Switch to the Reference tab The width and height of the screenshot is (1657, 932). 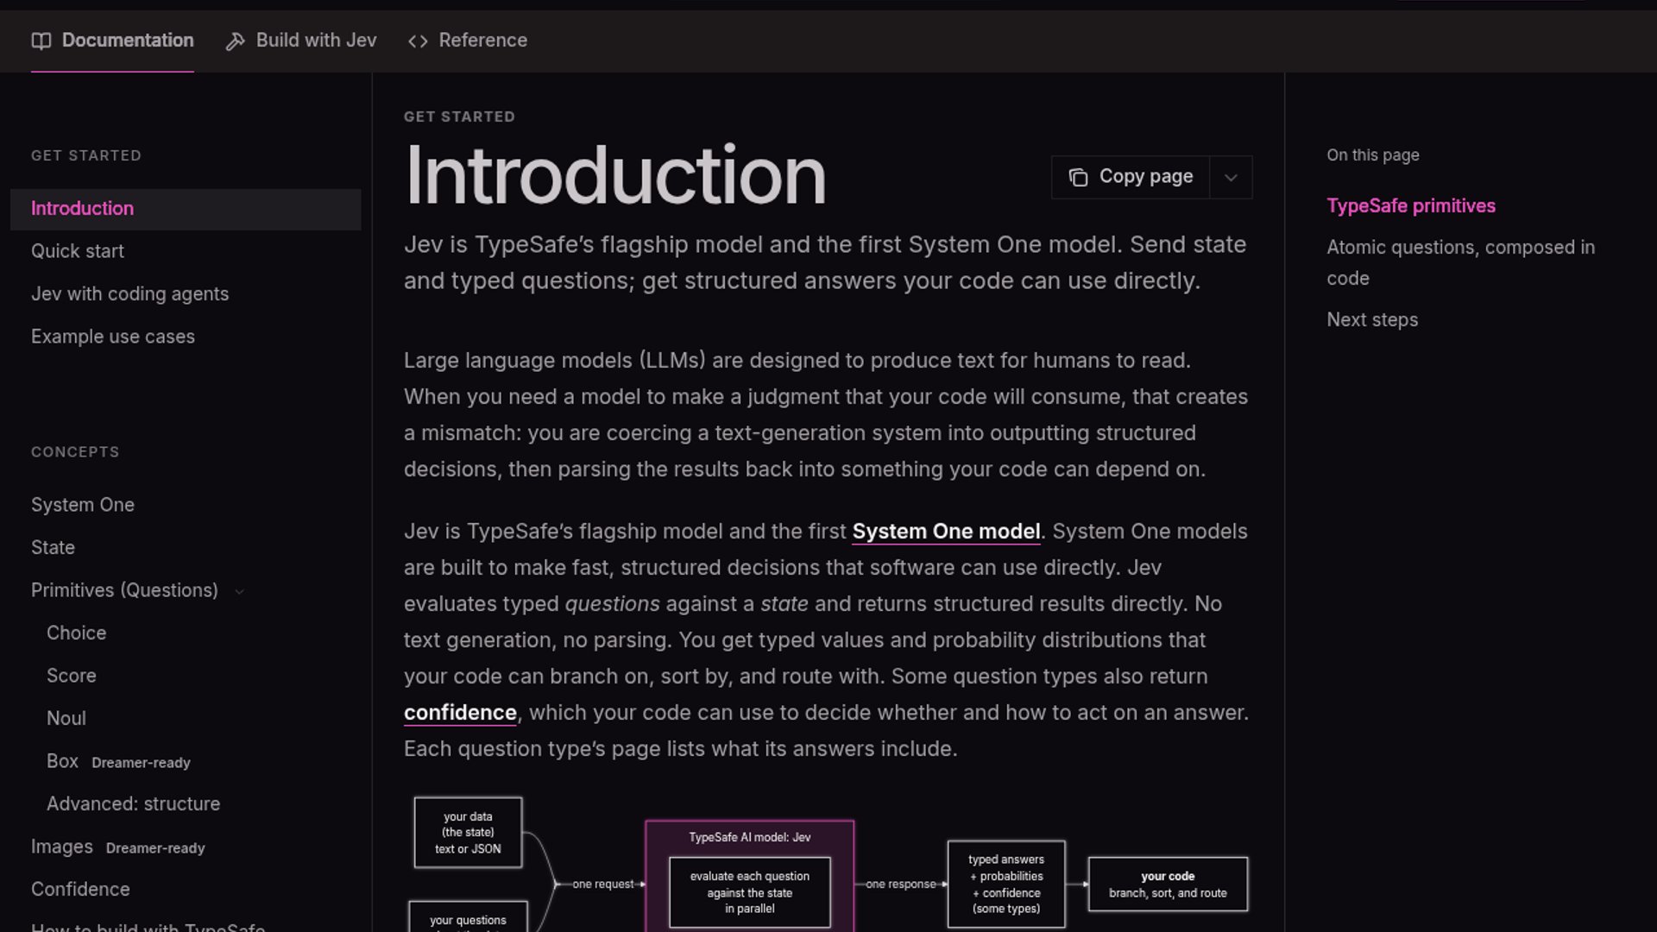click(468, 41)
